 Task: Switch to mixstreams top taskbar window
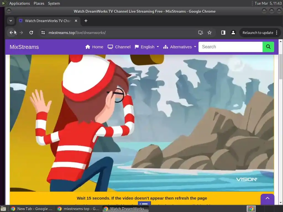tap(78, 209)
